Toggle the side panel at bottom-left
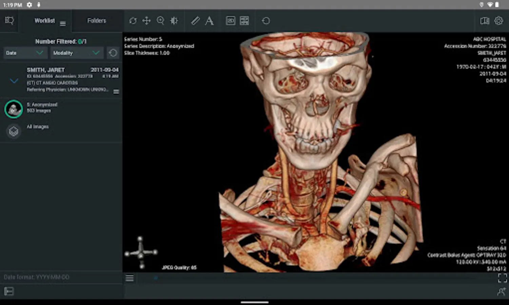Screen dimensions: 509x305 pyautogui.click(x=9, y=291)
